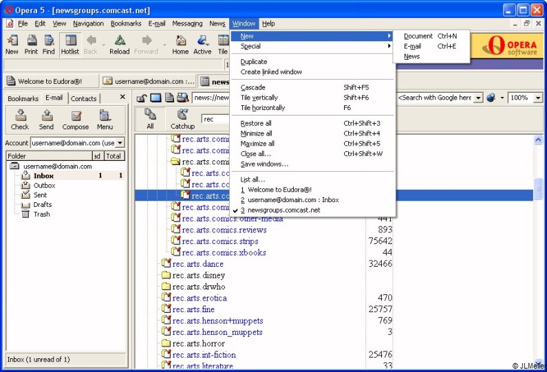Open rec.arts.comics.strips newsgroup link
547x372 pixels.
pos(220,241)
